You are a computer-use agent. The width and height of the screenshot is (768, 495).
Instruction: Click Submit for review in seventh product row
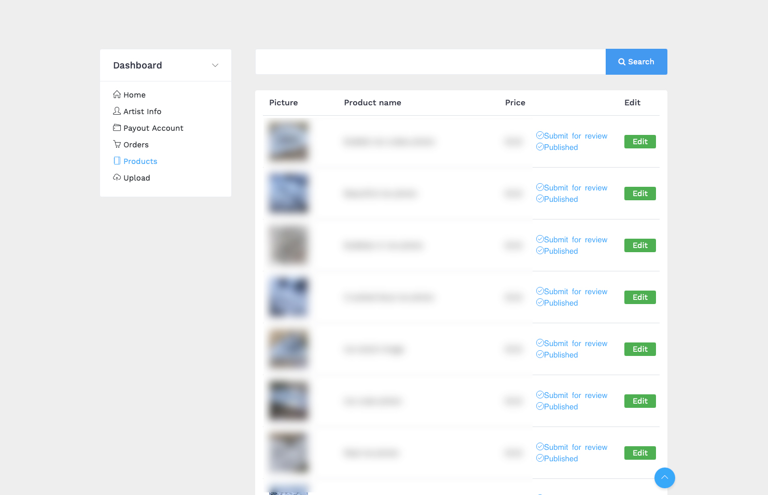point(571,447)
